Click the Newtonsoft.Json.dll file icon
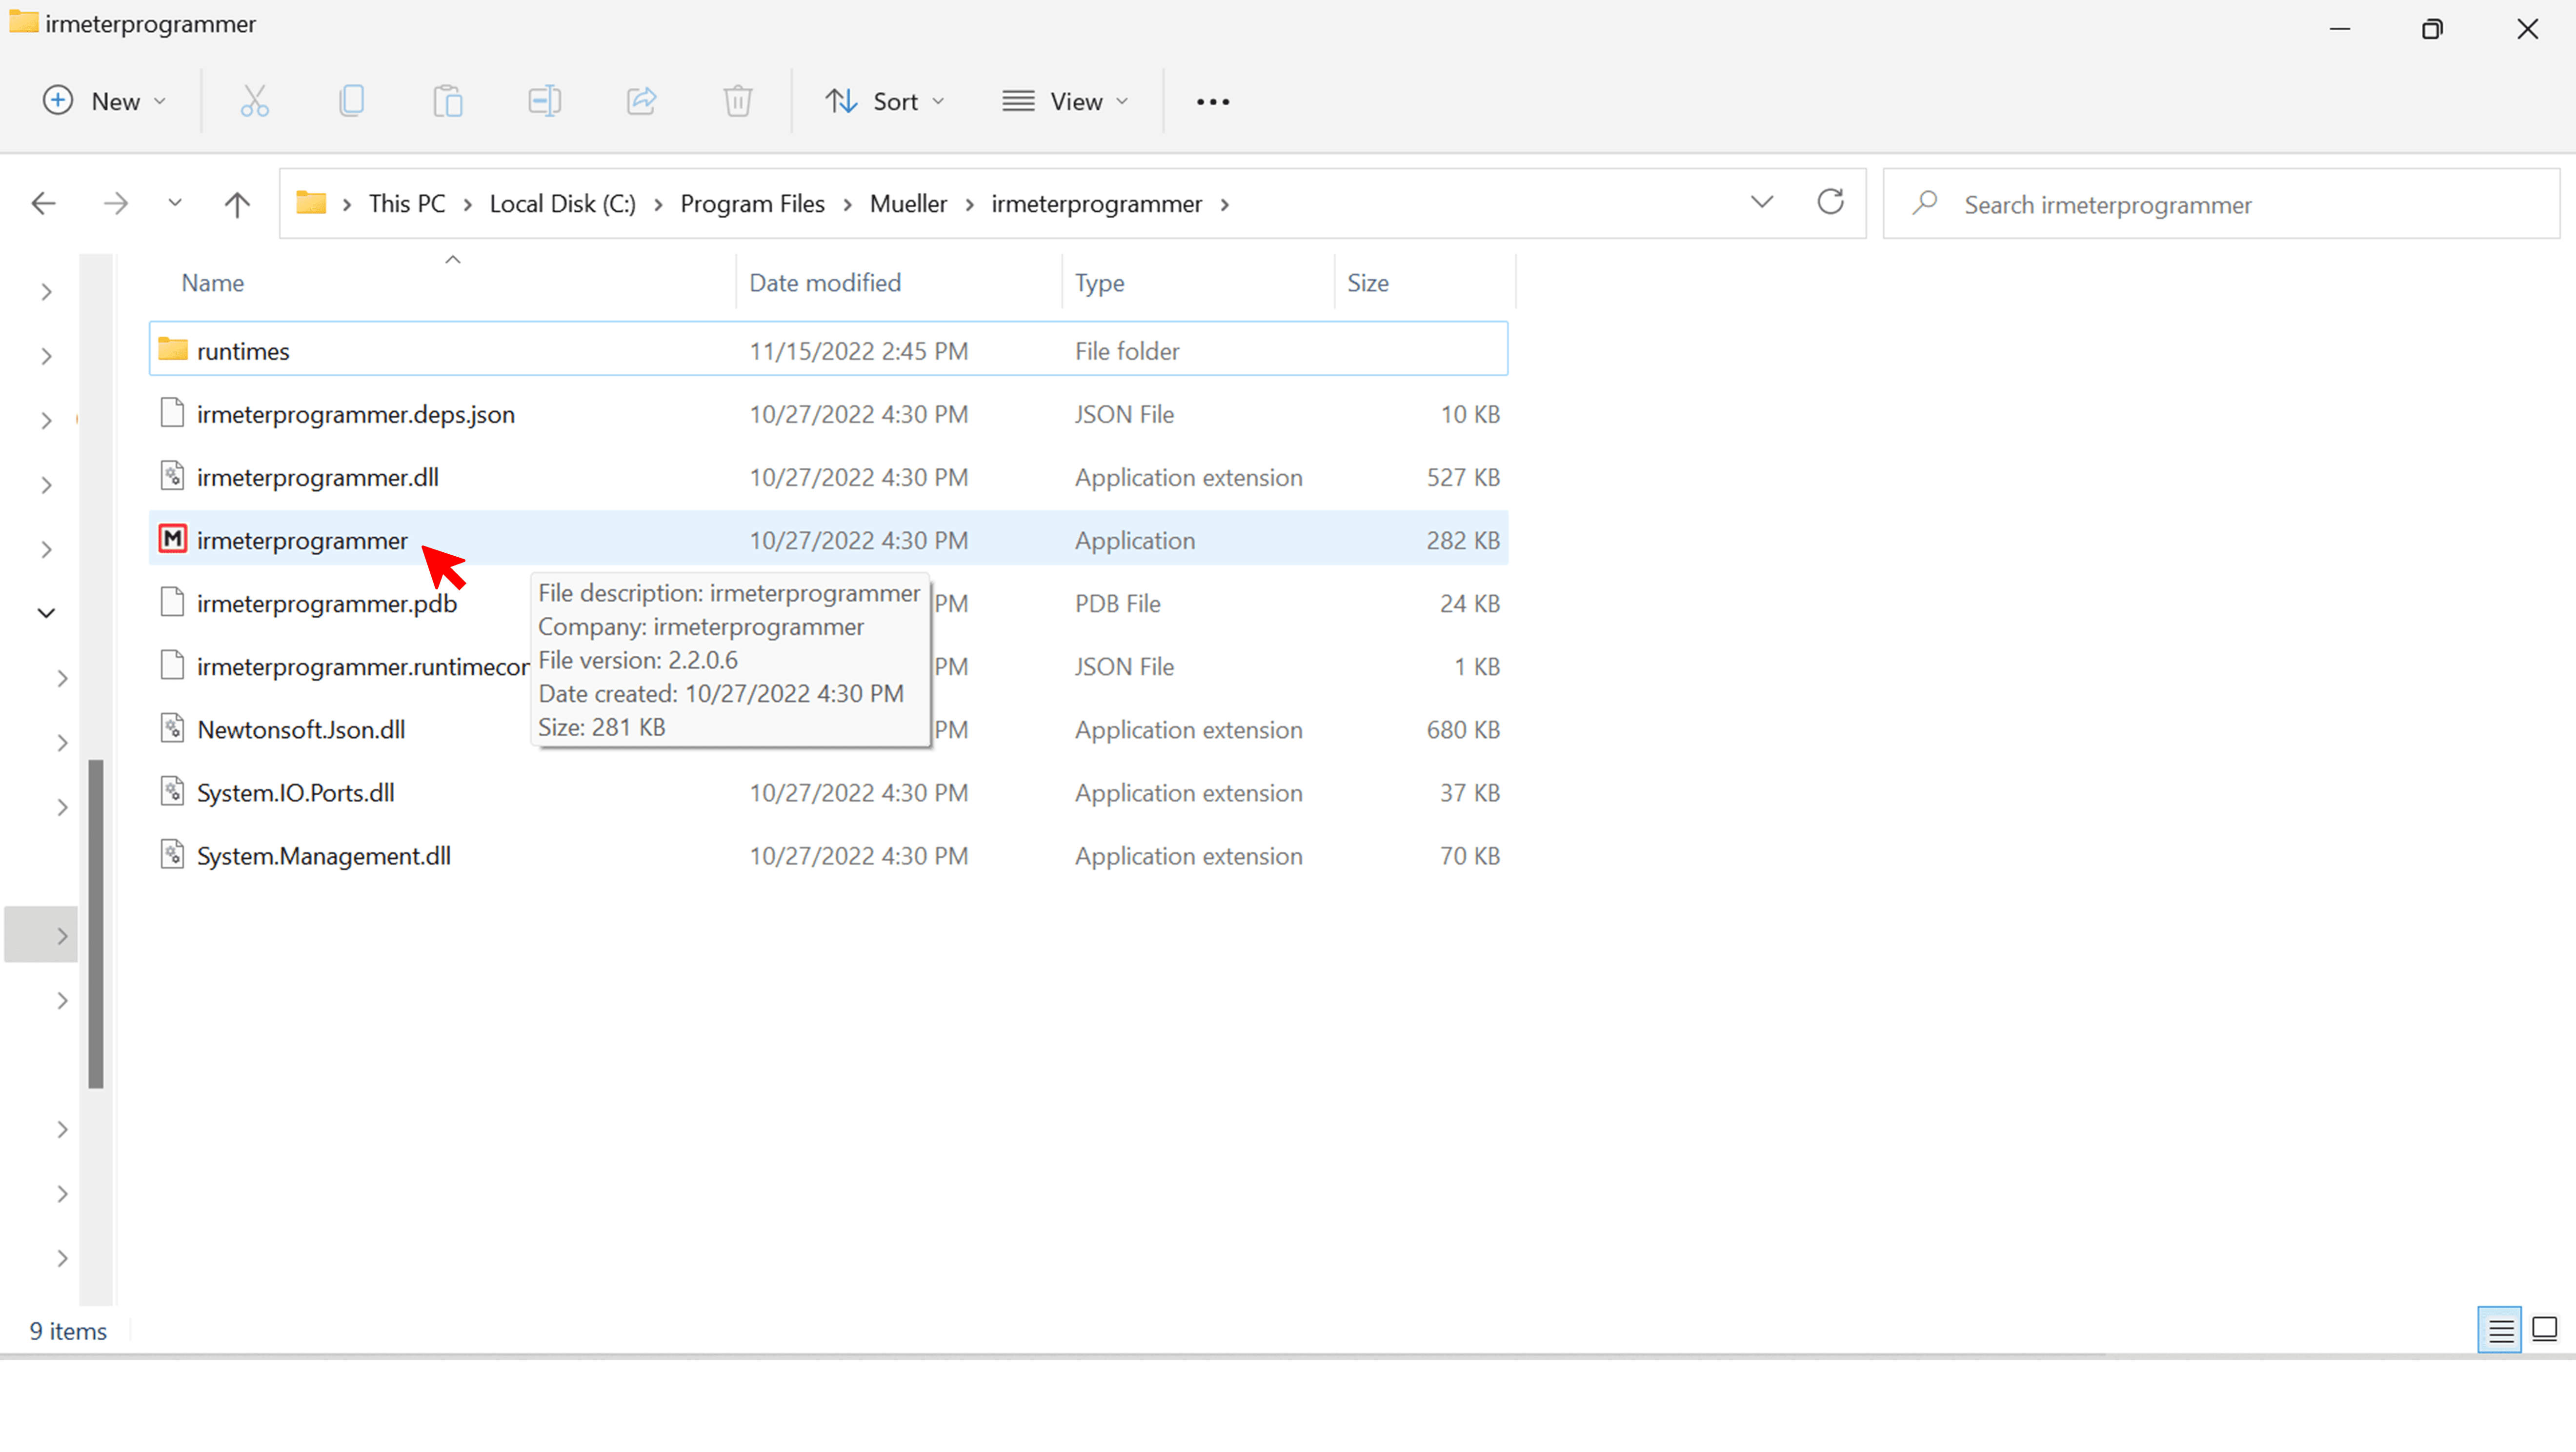The height and width of the screenshot is (1452, 2576). tap(173, 728)
